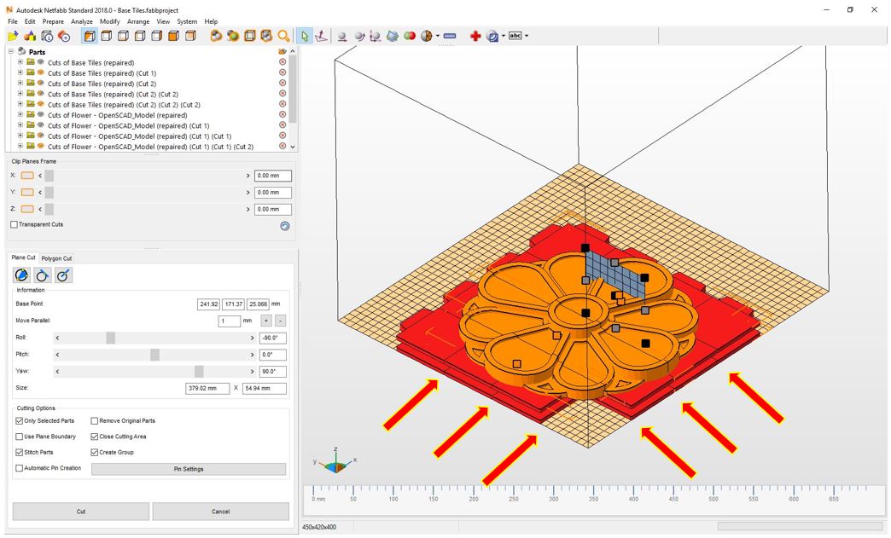Open the Analyze menu
The height and width of the screenshot is (538, 891).
click(x=82, y=21)
